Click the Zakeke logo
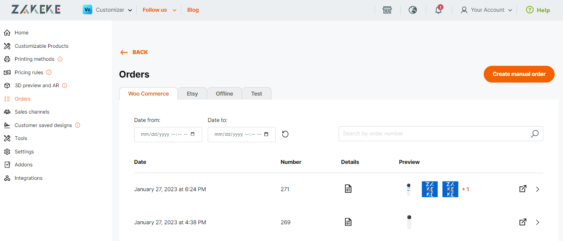The image size is (563, 241). pyautogui.click(x=36, y=10)
